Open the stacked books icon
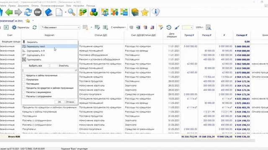 [x=135, y=12]
